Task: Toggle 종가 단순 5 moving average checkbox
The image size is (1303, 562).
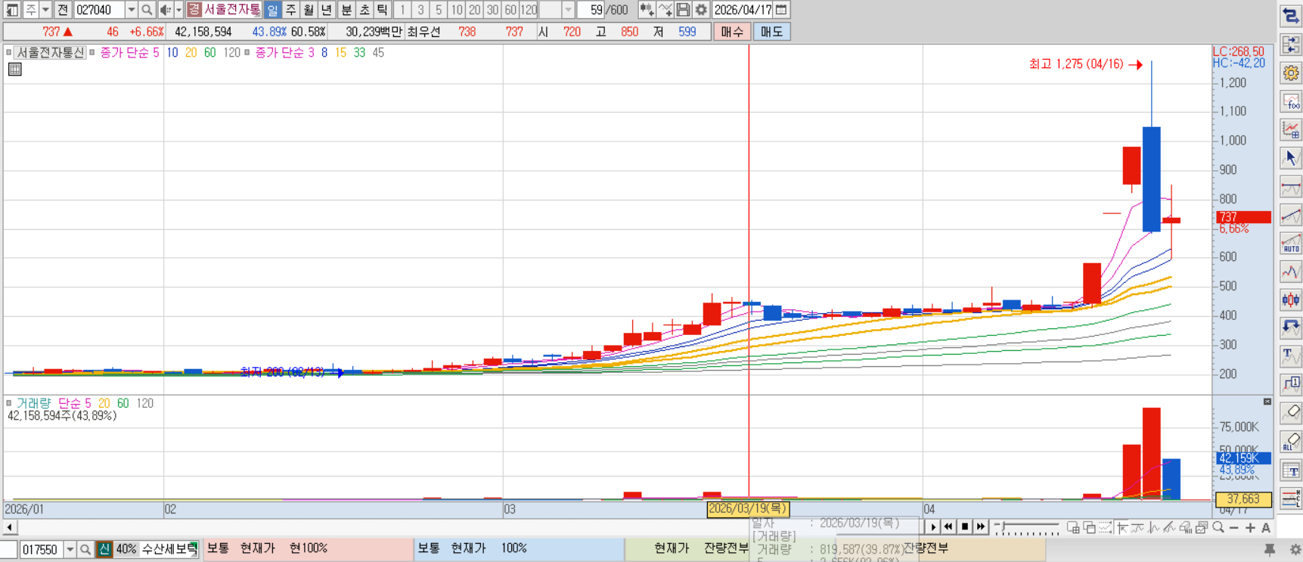Action: tap(92, 52)
